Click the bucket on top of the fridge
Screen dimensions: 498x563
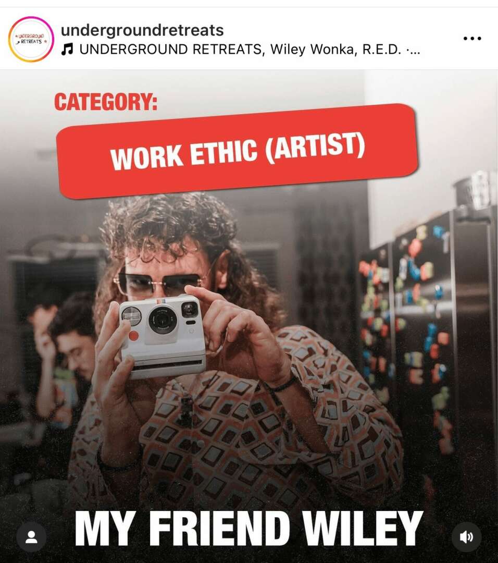pyautogui.click(x=474, y=190)
